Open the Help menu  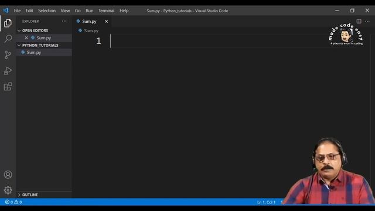click(124, 11)
